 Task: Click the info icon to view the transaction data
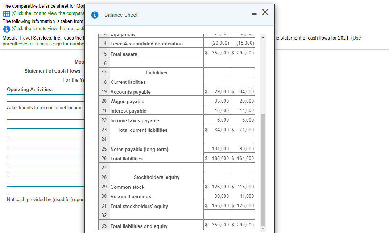click(7, 28)
